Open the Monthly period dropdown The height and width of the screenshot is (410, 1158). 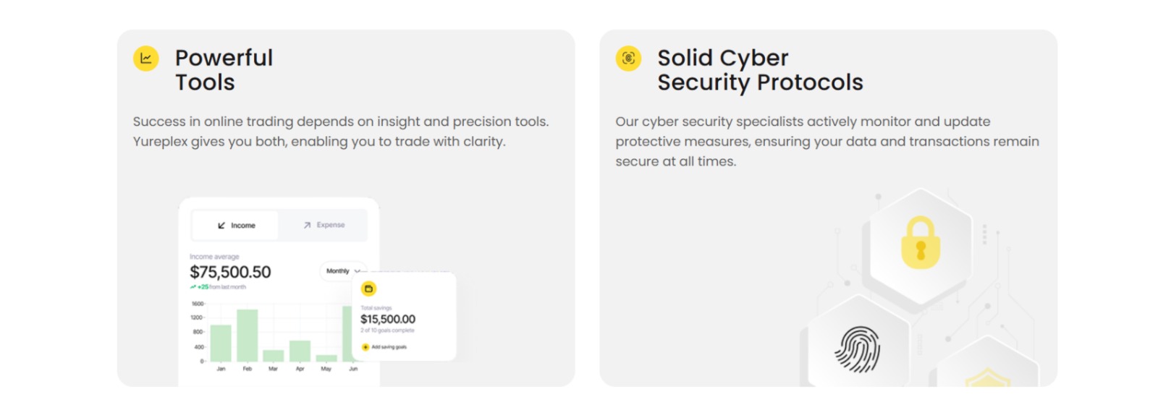point(342,271)
